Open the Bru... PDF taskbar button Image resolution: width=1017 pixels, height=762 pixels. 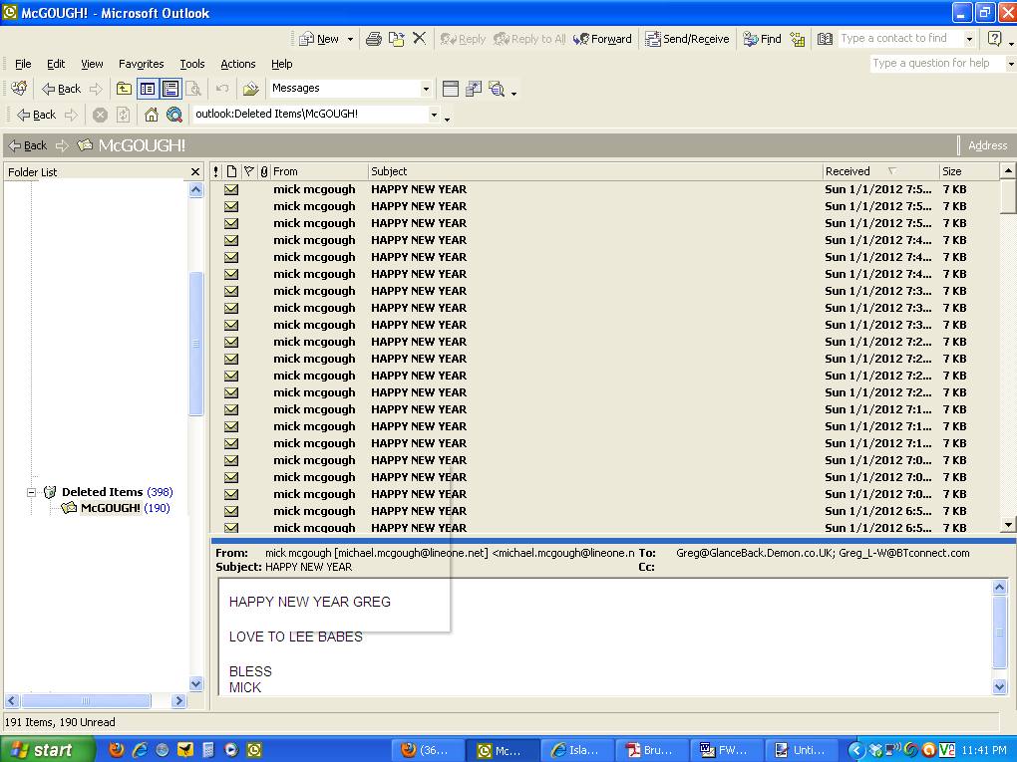click(x=652, y=750)
